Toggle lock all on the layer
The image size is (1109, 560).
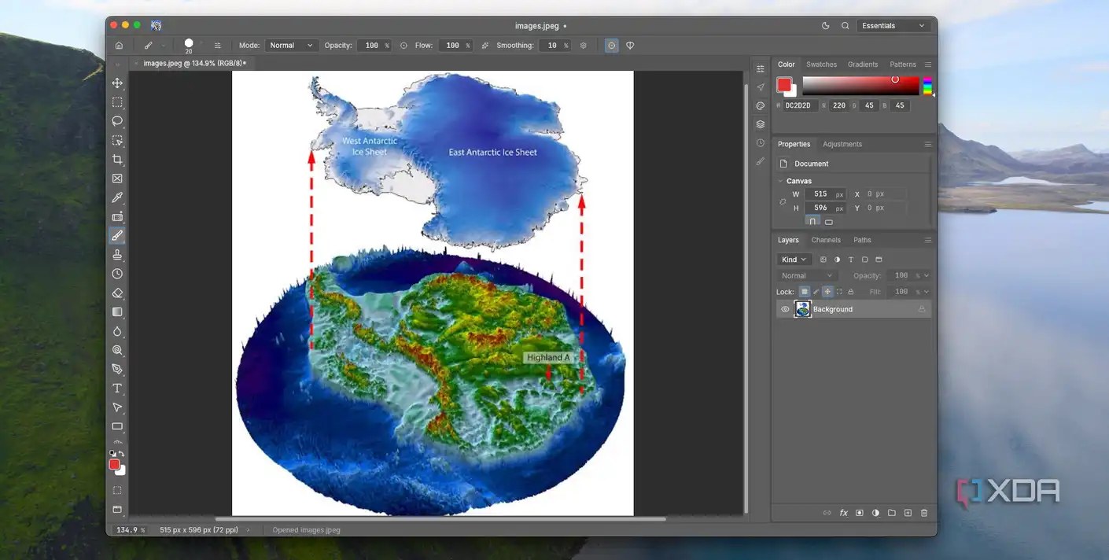tap(850, 292)
